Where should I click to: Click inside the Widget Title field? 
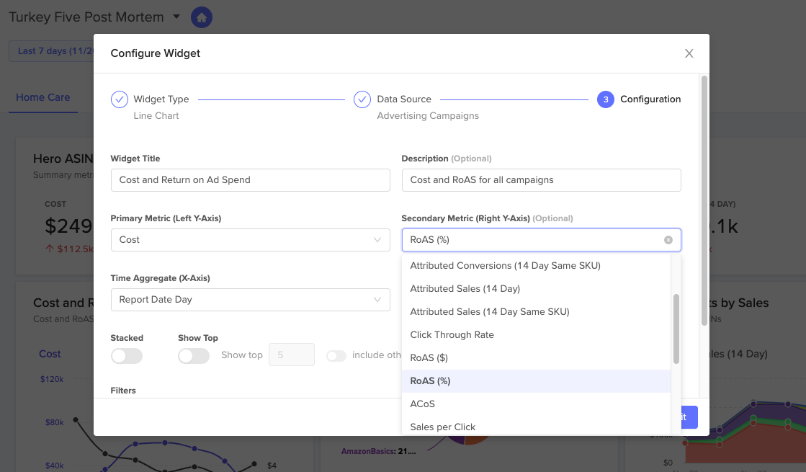coord(250,179)
